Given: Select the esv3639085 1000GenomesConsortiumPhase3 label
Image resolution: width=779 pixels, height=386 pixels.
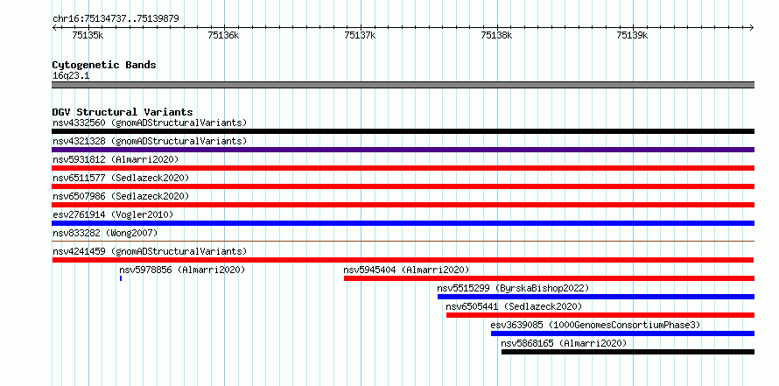Looking at the screenshot, I should pos(596,325).
